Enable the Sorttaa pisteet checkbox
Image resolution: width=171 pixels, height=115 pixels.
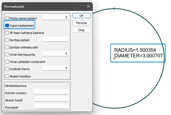coord(7,40)
